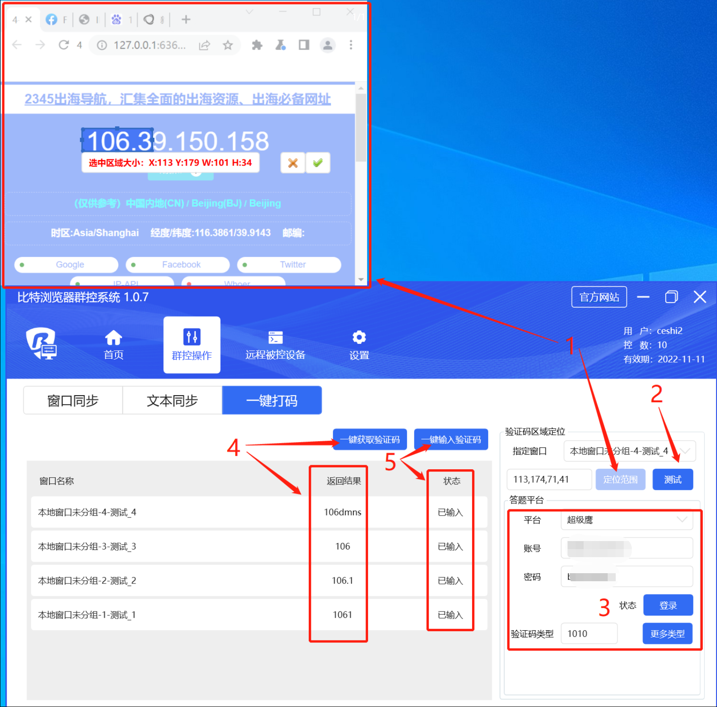Click the green checkmark confirm selection icon
This screenshot has width=717, height=707.
coord(318,163)
